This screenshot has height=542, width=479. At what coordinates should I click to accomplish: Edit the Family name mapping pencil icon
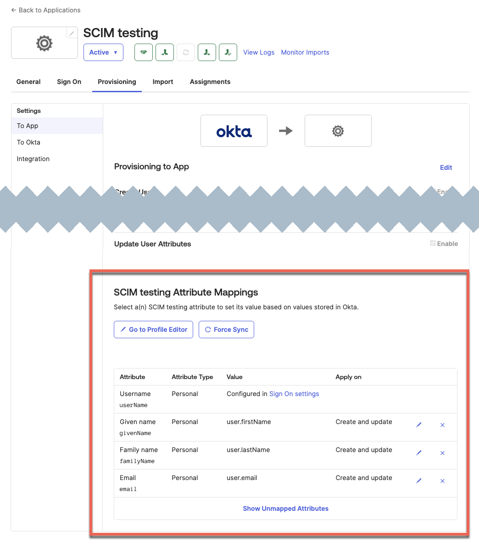point(418,453)
